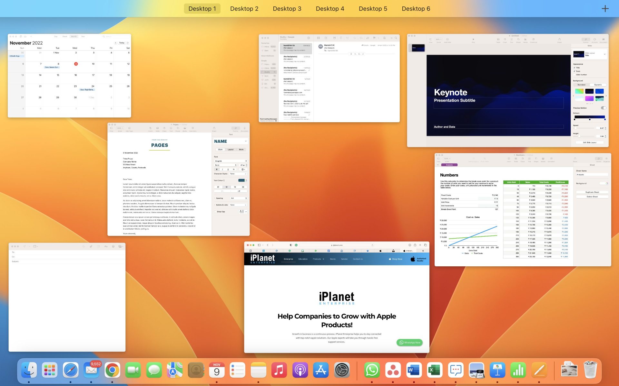This screenshot has height=386, width=619.
Task: Toggle Underline in Pages font panel
Action: 228,169
